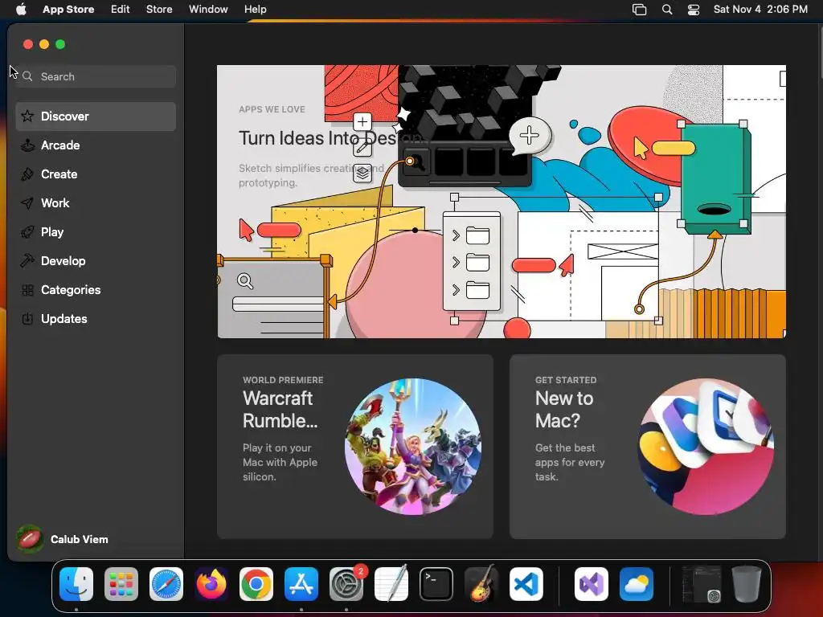Click the Arcade joystick icon
This screenshot has width=823, height=617.
click(x=27, y=145)
